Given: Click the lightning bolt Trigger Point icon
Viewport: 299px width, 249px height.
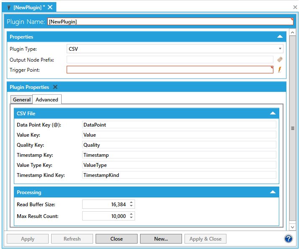Looking at the screenshot, I should 280,70.
